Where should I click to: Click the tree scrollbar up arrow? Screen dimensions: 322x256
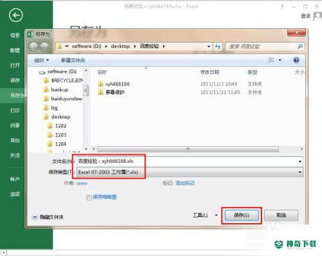click(x=86, y=70)
